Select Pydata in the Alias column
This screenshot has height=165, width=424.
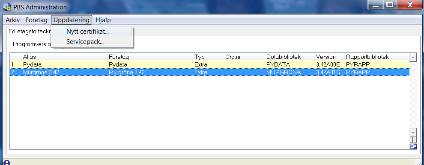(33, 65)
